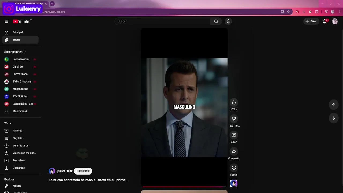Open Ver más tarde list
This screenshot has height=193, width=343.
(x=20, y=146)
